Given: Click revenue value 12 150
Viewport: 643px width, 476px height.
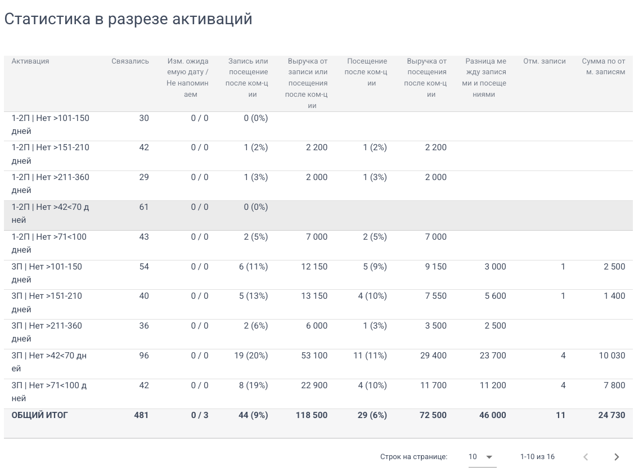Looking at the screenshot, I should click(x=314, y=267).
